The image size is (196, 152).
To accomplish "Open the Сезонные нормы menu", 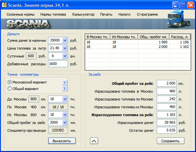I will click(x=21, y=14).
